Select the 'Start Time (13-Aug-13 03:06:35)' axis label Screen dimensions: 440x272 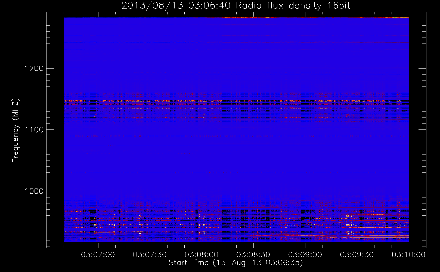(236, 263)
